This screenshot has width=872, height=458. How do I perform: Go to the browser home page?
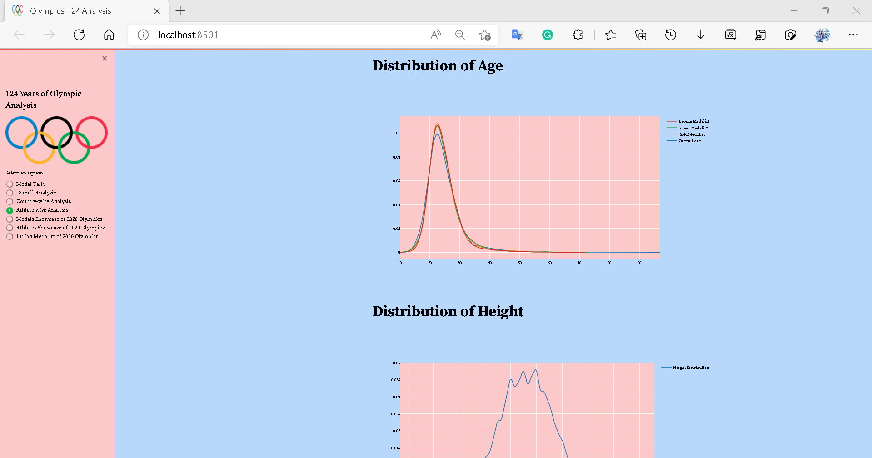click(x=109, y=35)
